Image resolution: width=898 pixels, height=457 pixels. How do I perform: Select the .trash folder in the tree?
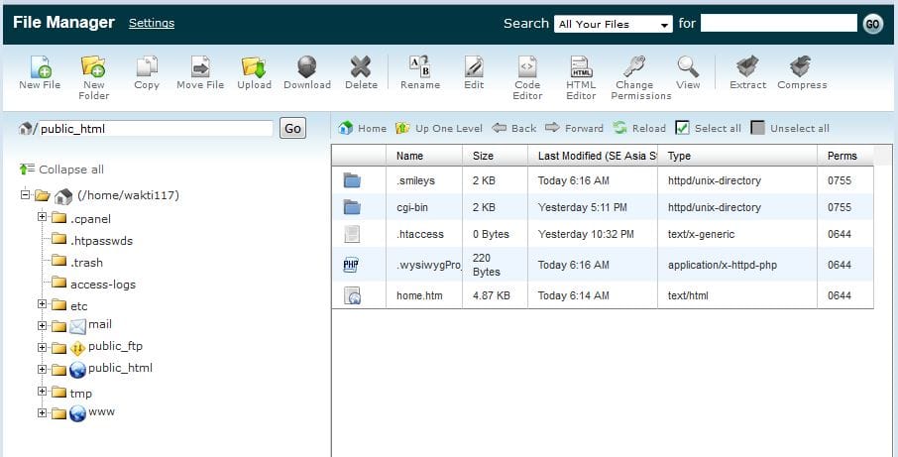tap(86, 263)
